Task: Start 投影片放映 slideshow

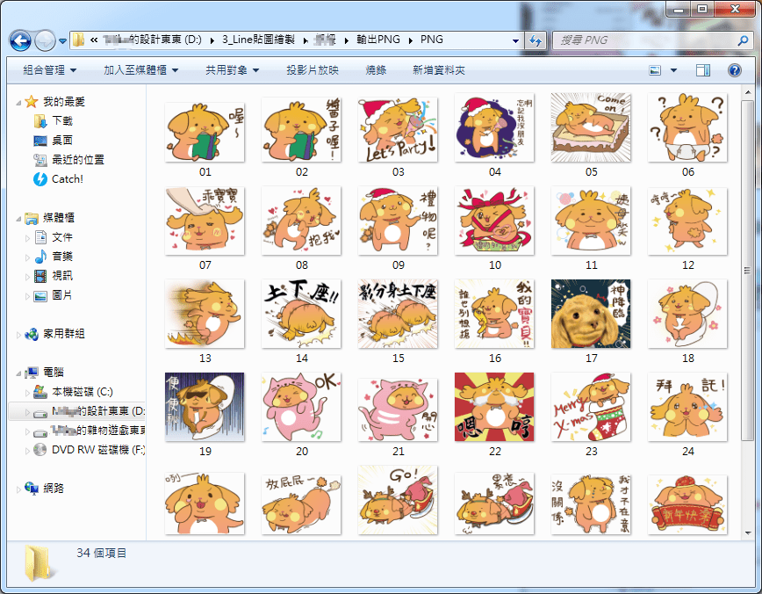Action: pyautogui.click(x=312, y=70)
